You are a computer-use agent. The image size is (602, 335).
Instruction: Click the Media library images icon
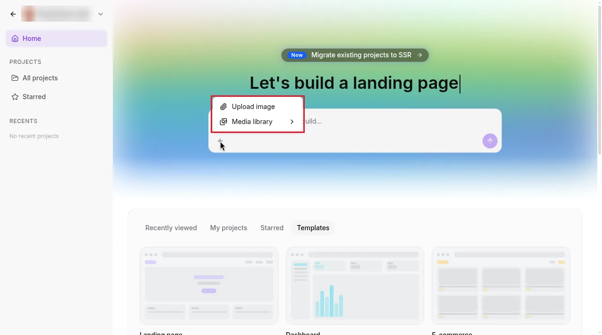(x=223, y=122)
